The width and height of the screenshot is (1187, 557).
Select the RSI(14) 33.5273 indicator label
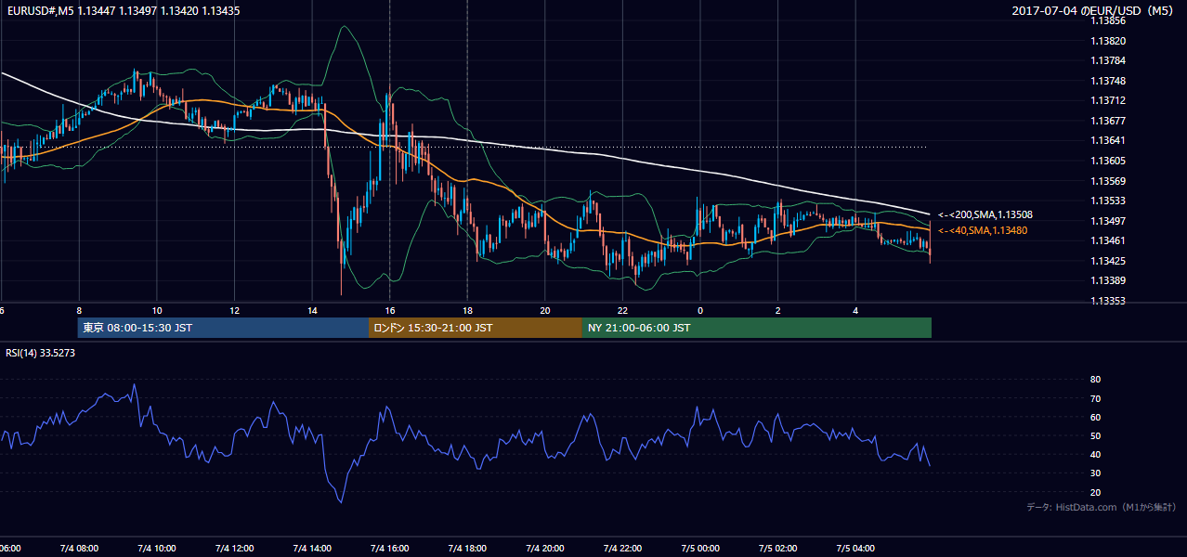tap(41, 353)
